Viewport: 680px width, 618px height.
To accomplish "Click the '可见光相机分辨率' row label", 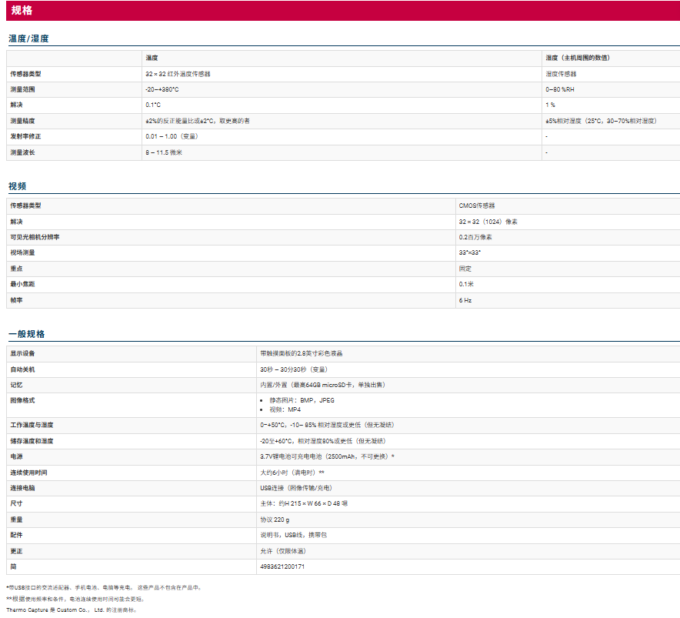I will tap(35, 237).
